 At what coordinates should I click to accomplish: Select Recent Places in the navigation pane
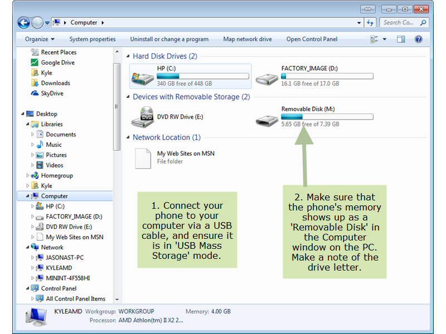(59, 52)
